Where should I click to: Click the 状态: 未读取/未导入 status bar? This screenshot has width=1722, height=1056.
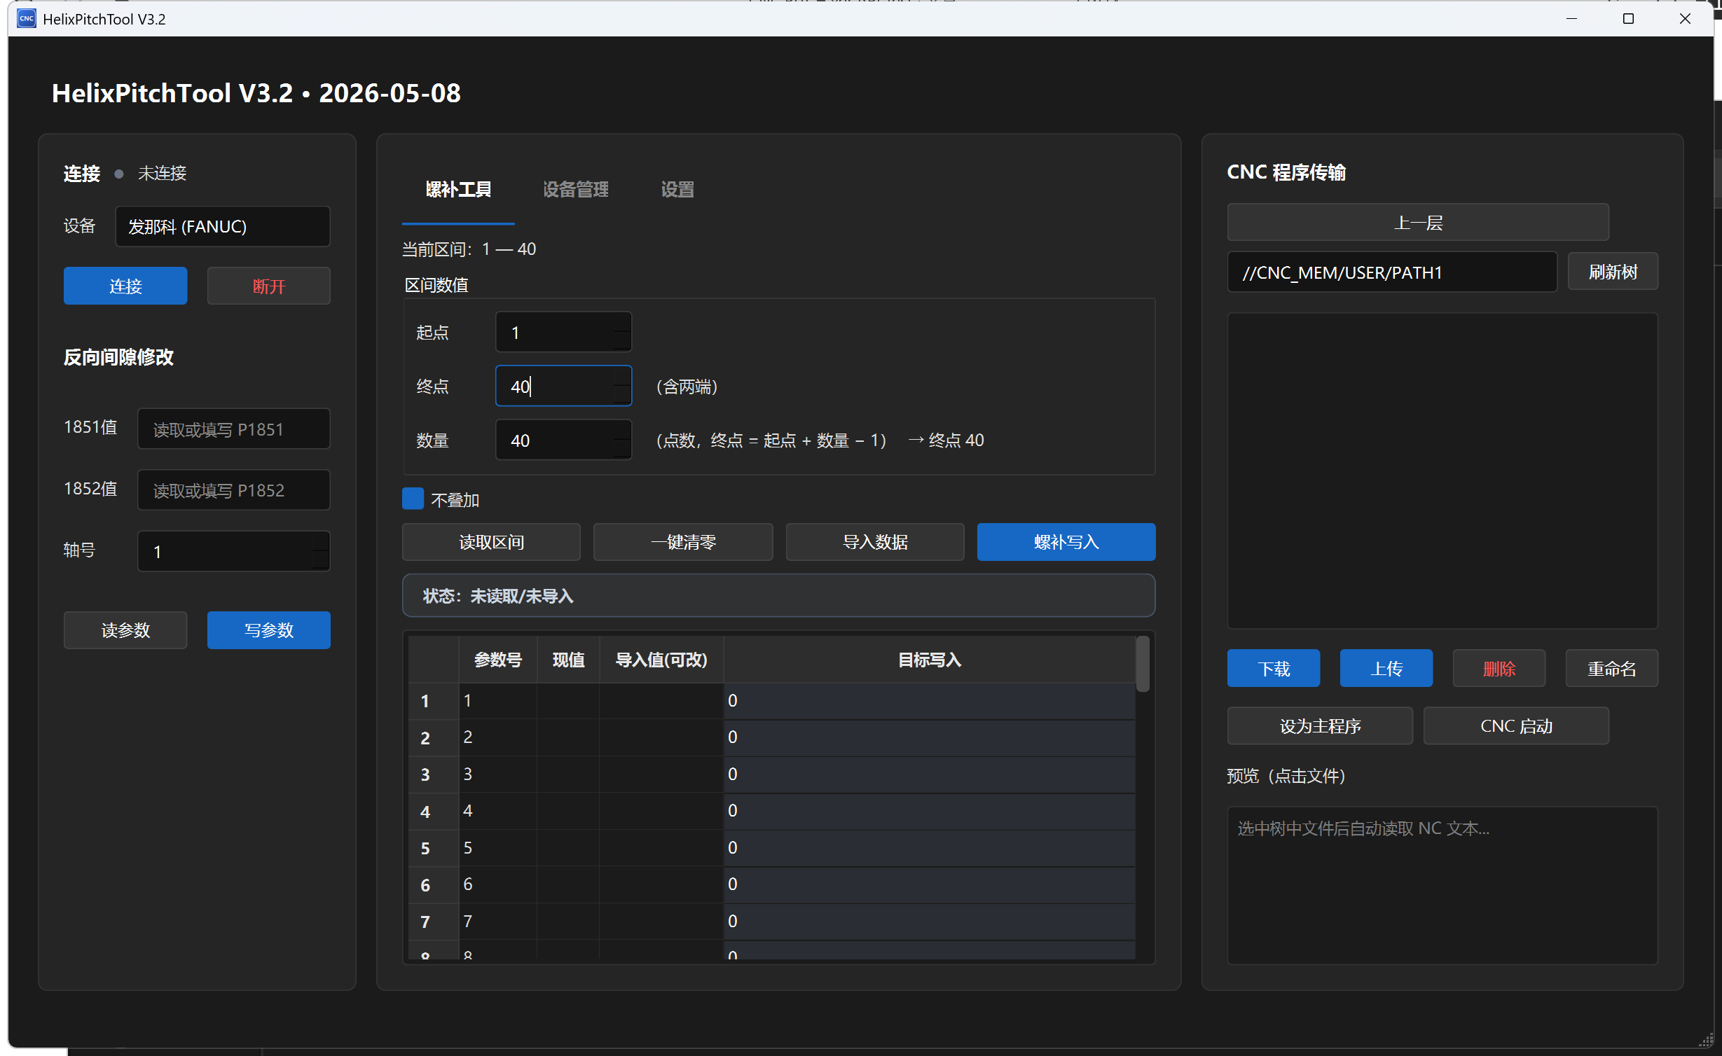pos(778,596)
